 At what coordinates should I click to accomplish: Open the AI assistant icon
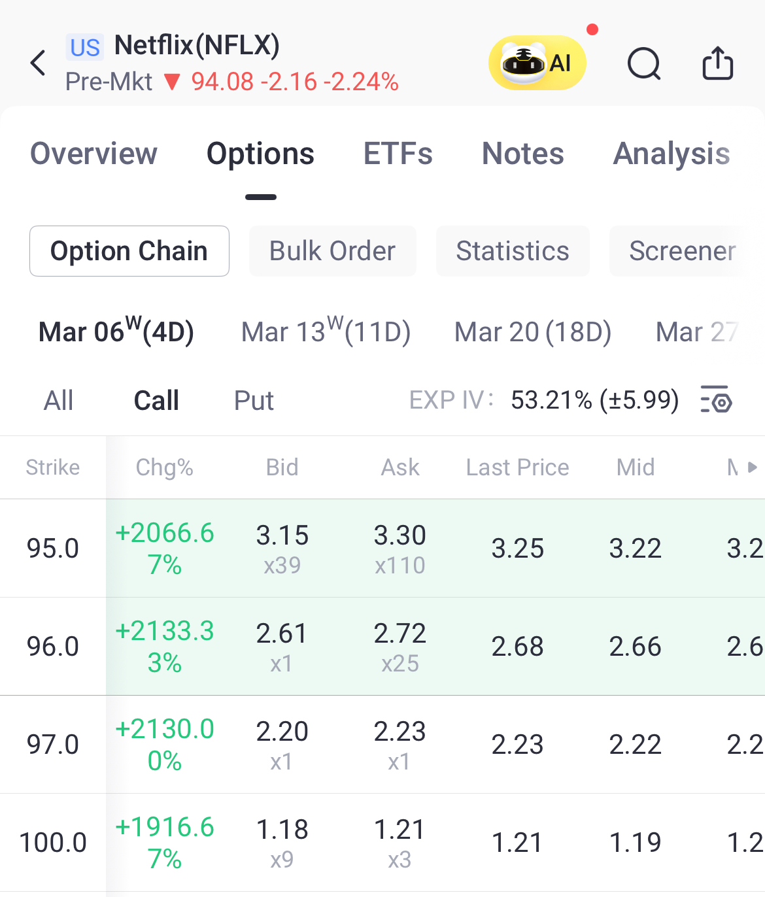[x=537, y=63]
